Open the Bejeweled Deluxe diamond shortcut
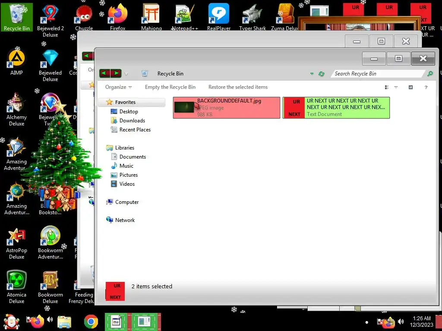442x331 pixels. pos(50,66)
